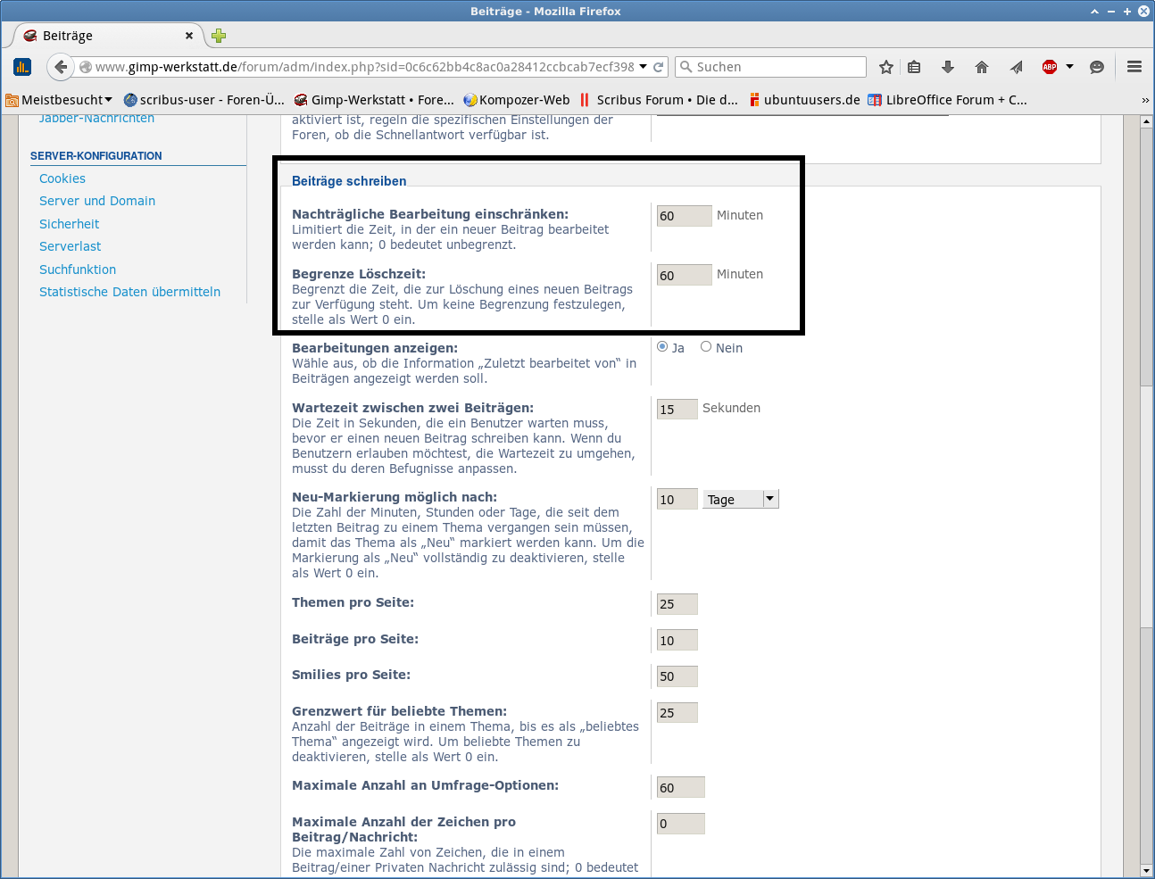Click the Beiträge pro Seite field
The width and height of the screenshot is (1155, 879).
pos(677,640)
